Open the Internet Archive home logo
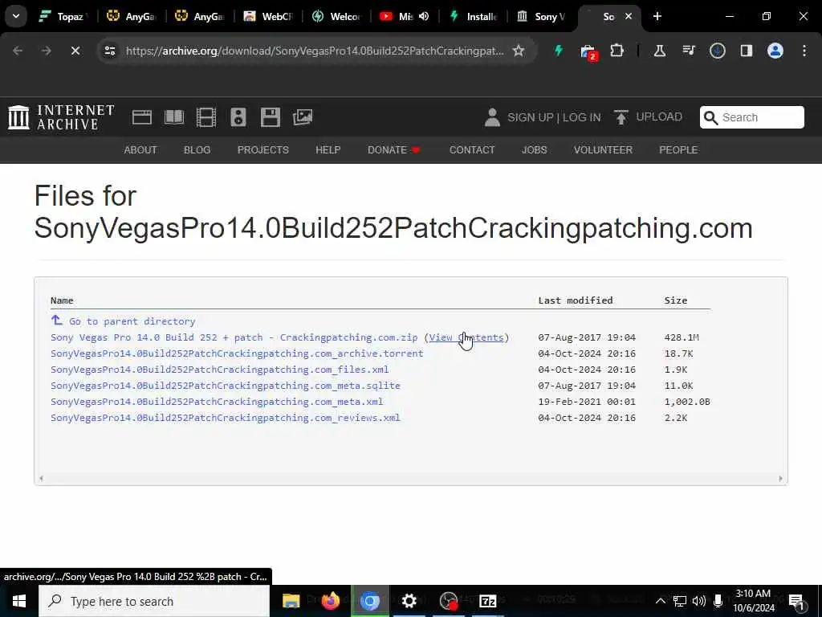822x617 pixels. click(x=61, y=117)
